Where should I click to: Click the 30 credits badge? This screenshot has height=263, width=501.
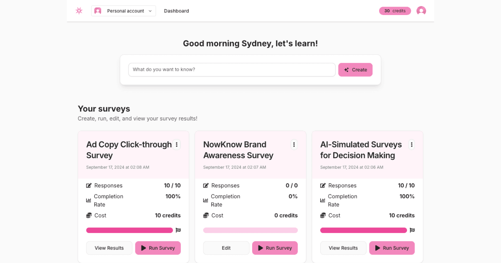395,11
